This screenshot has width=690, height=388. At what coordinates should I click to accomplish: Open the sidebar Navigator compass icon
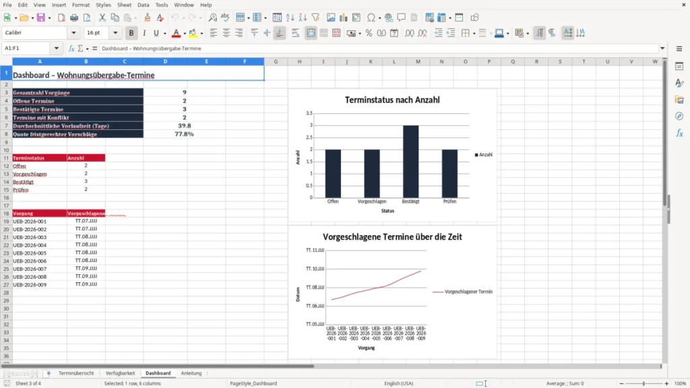679,116
